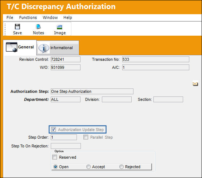Select the Rejected radio button
The height and width of the screenshot is (178, 202).
(x=121, y=167)
